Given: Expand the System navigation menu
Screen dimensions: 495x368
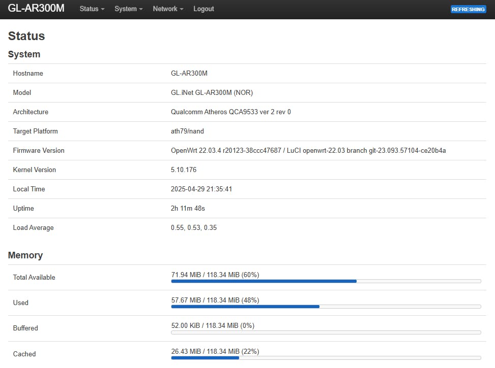Looking at the screenshot, I should [128, 9].
